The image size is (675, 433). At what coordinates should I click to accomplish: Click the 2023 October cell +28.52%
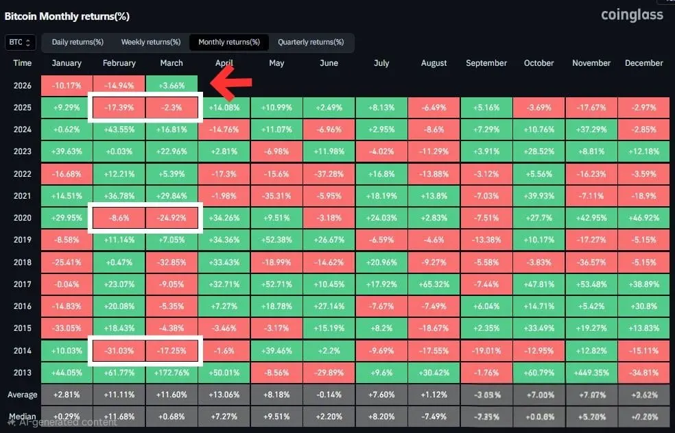539,151
